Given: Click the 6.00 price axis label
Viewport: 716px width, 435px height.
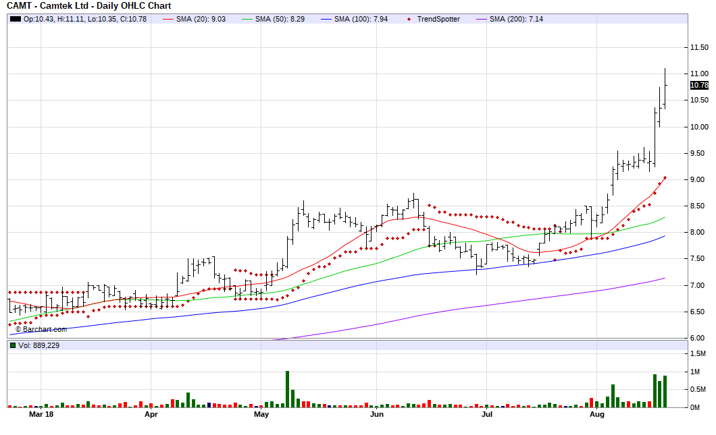Looking at the screenshot, I should pos(697,339).
